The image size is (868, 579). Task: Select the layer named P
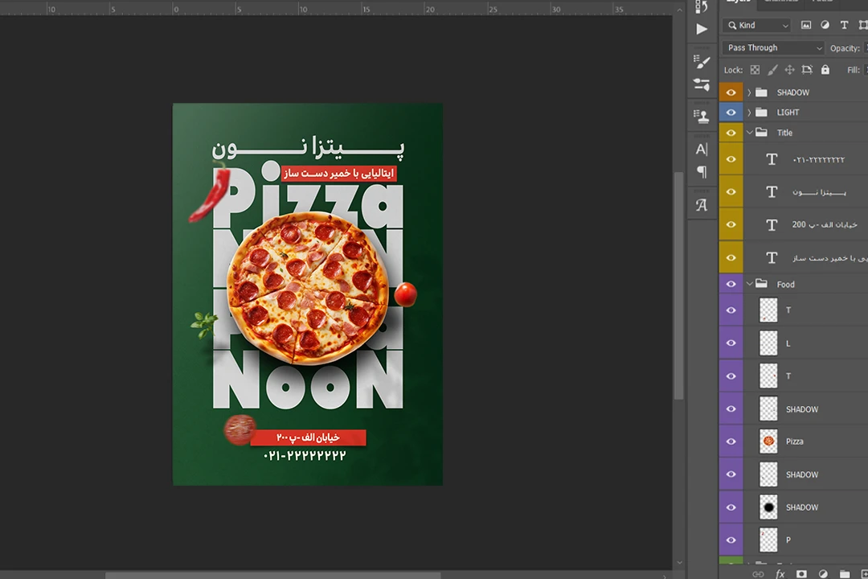(x=788, y=540)
